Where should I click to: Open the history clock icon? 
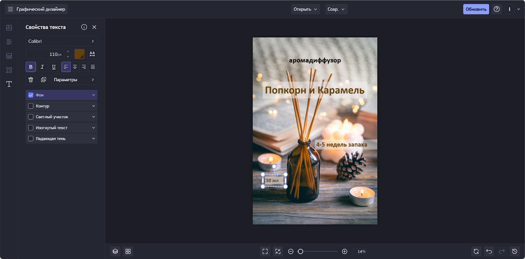pyautogui.click(x=514, y=251)
